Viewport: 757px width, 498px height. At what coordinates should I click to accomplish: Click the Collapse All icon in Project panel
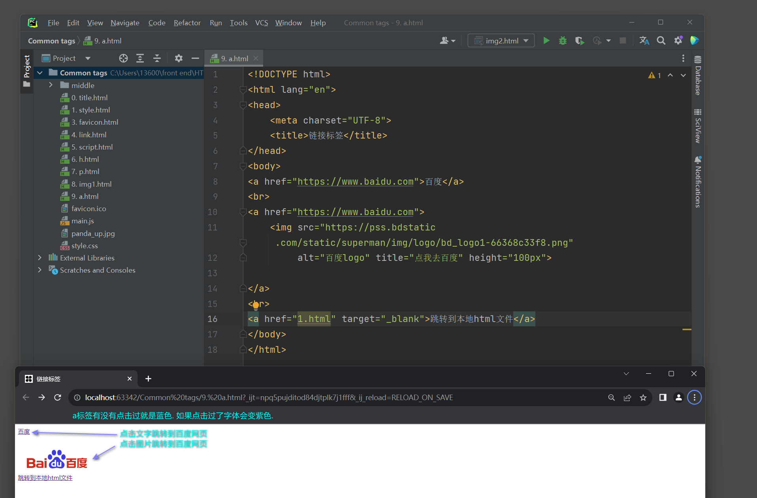tap(157, 58)
